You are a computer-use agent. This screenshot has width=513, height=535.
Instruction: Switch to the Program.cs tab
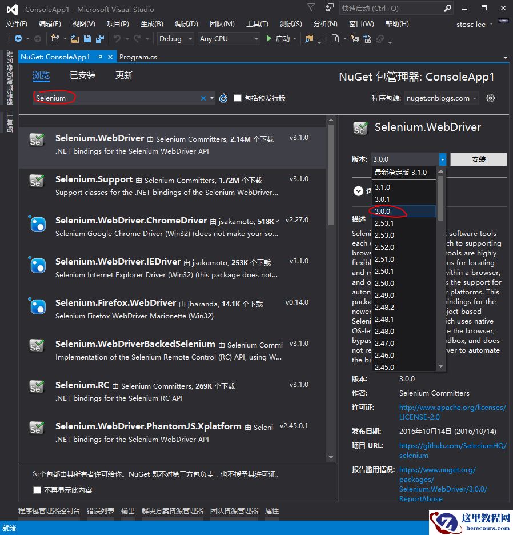tap(138, 57)
